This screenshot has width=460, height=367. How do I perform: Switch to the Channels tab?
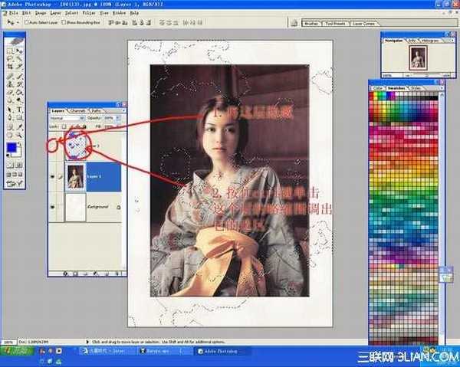[78, 111]
